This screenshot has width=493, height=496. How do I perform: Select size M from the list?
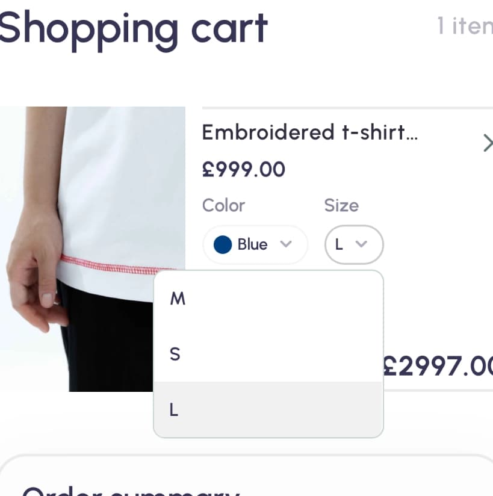178,299
